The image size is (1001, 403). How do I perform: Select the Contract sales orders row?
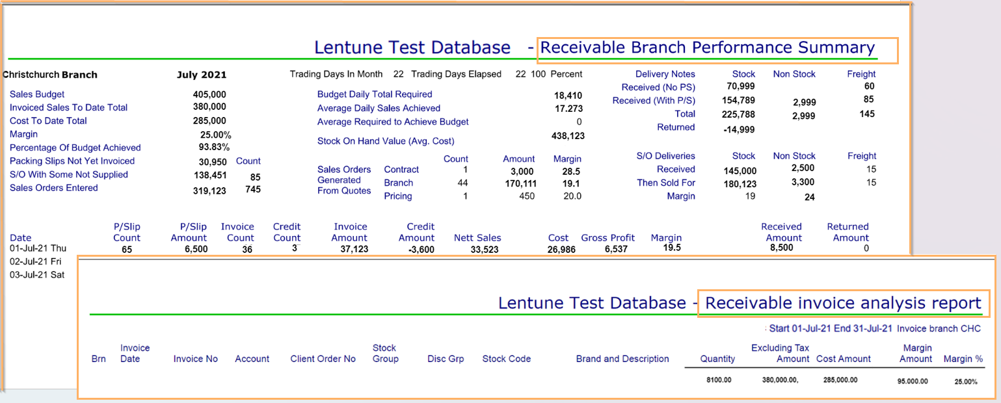pyautogui.click(x=401, y=170)
